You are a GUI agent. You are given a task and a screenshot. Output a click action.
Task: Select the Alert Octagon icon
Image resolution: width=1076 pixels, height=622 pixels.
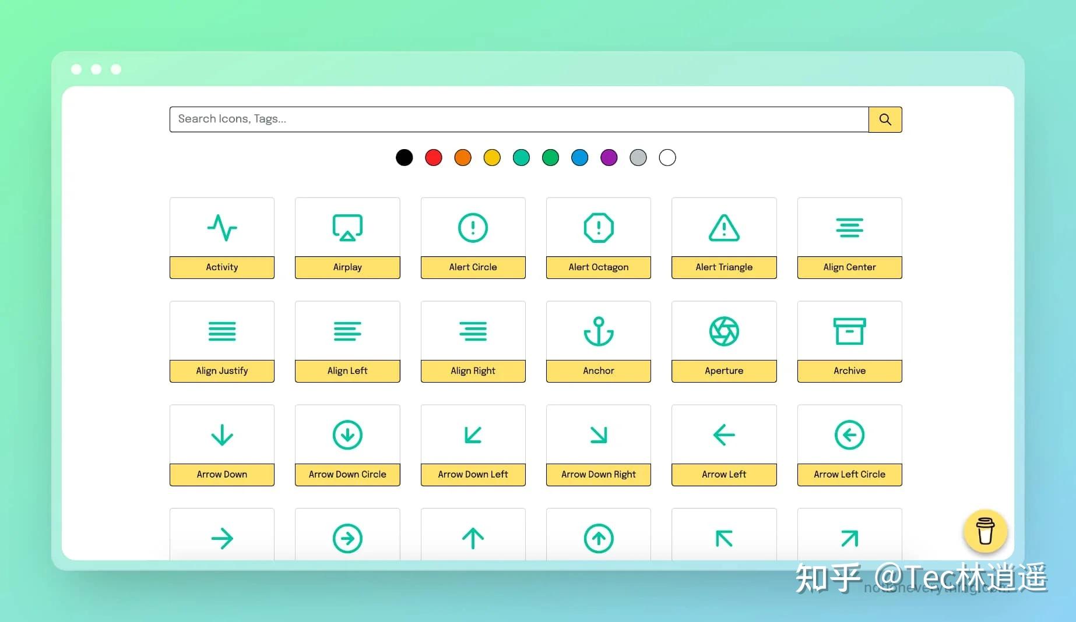click(598, 228)
